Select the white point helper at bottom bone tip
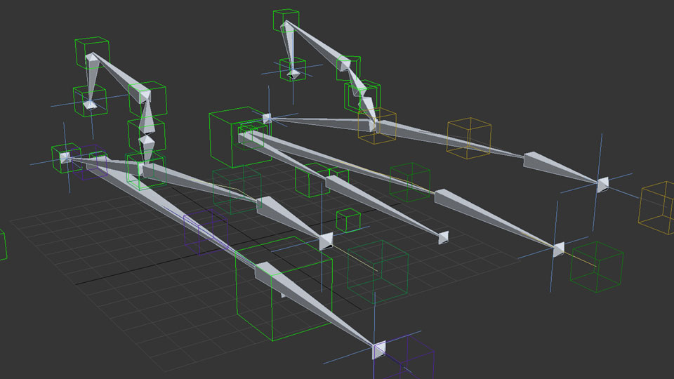674x379 pixels. (x=379, y=350)
